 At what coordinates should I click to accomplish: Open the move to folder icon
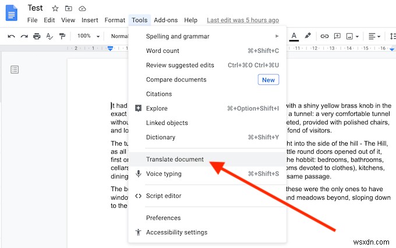69,9
